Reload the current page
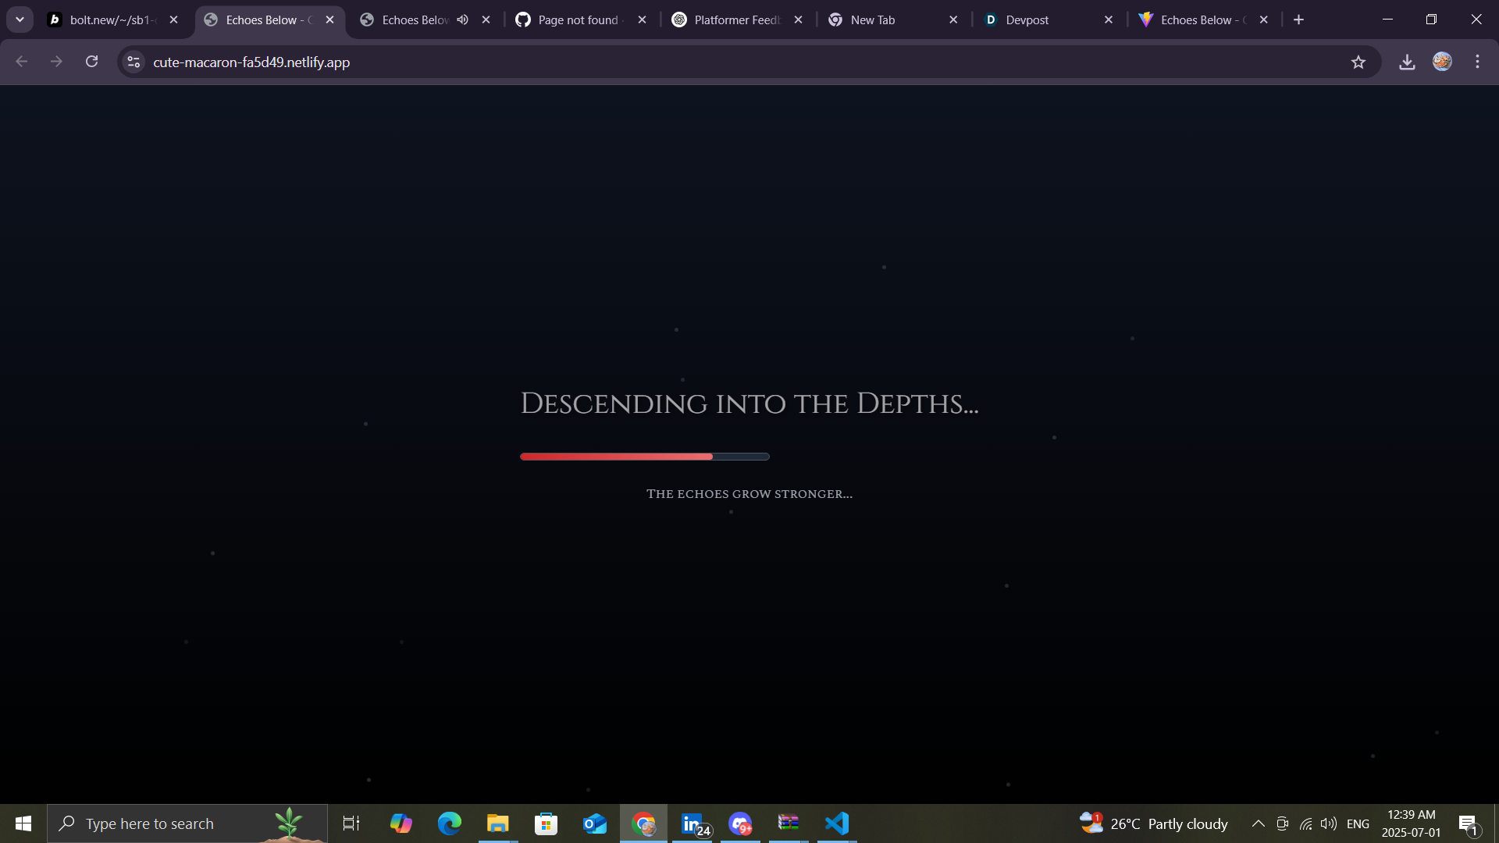The width and height of the screenshot is (1499, 843). tap(91, 62)
